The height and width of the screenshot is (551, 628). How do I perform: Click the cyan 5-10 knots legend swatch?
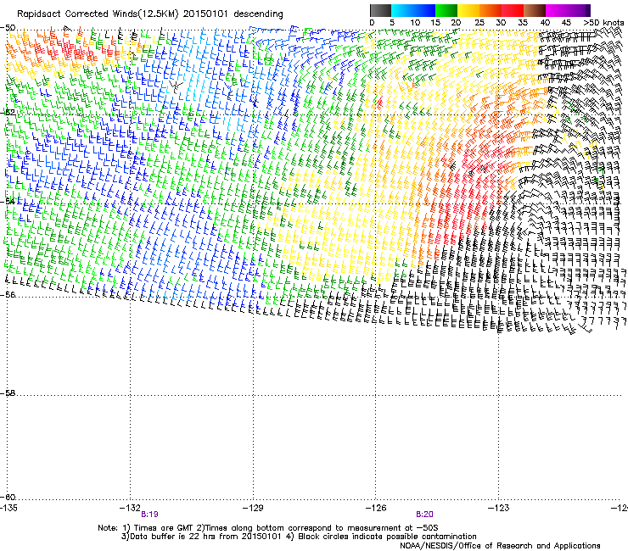(x=402, y=10)
